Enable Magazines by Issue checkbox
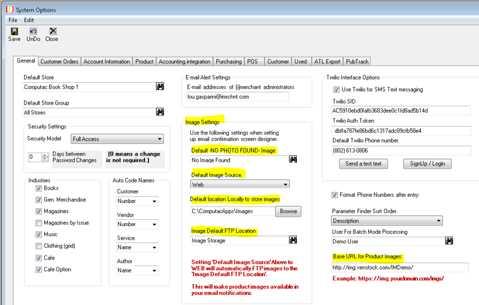The width and height of the screenshot is (479, 305). pos(39,223)
